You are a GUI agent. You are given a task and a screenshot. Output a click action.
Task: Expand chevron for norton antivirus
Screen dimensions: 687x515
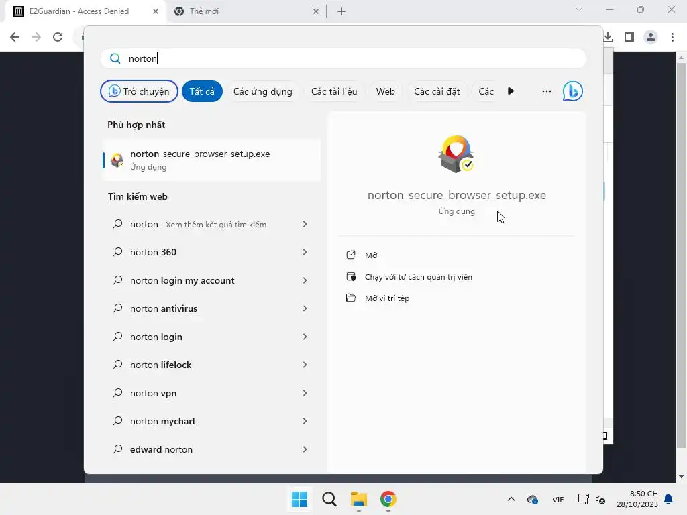[x=305, y=308]
